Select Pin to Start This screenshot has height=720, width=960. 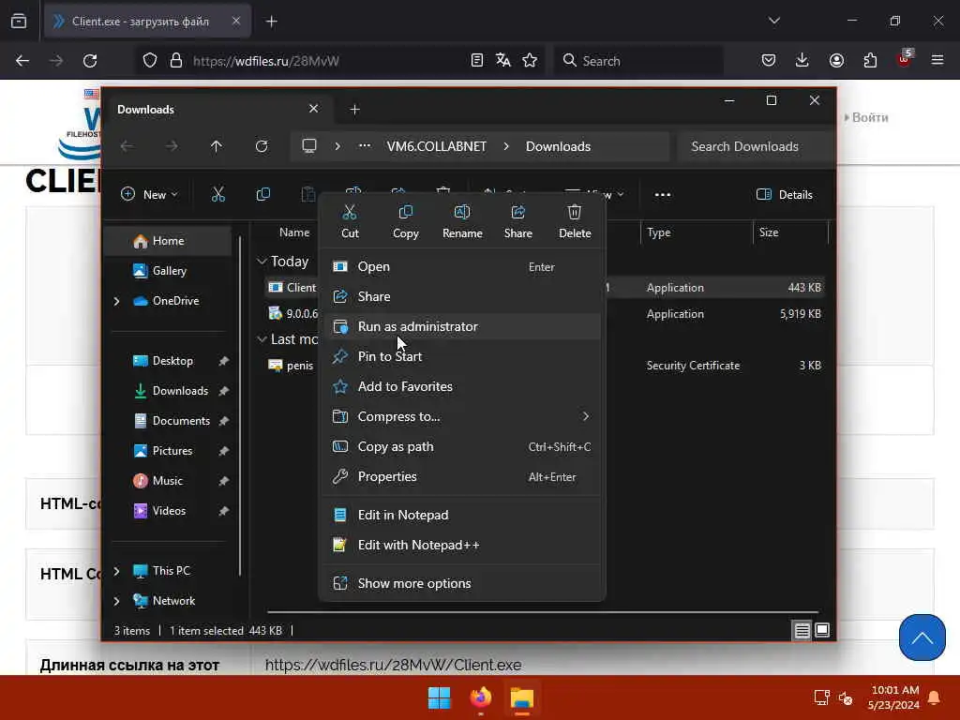(x=462, y=357)
